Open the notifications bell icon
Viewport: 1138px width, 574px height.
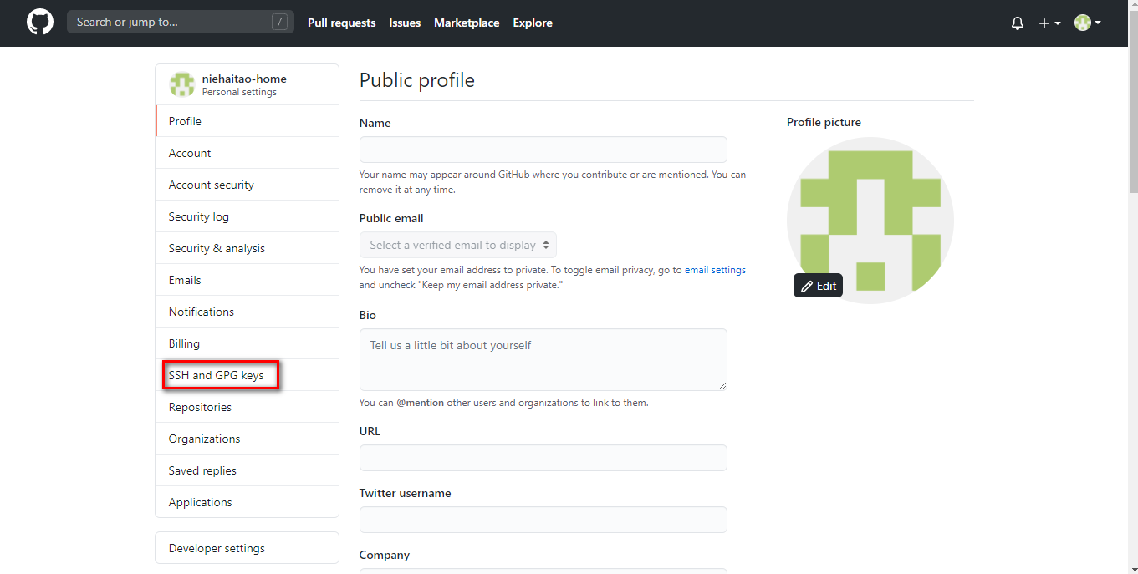click(x=1018, y=23)
